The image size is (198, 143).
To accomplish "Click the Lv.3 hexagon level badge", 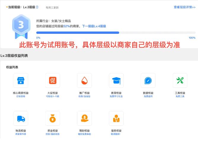I will 21,26.
